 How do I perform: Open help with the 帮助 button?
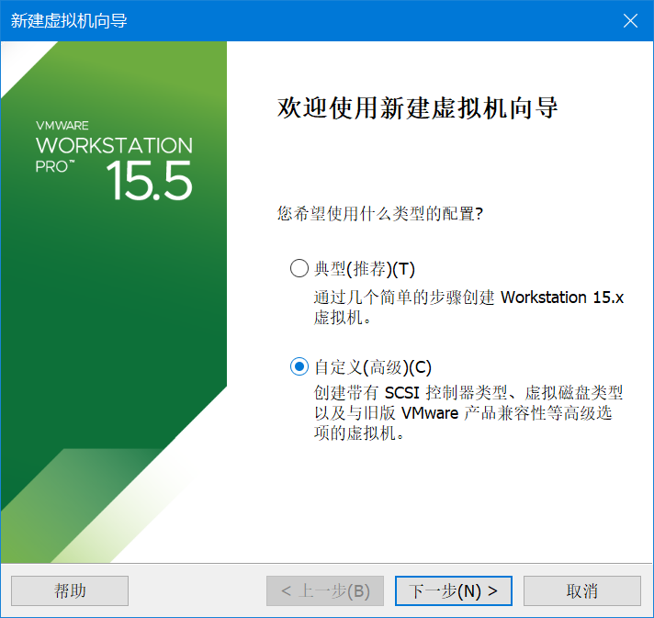[x=70, y=590]
